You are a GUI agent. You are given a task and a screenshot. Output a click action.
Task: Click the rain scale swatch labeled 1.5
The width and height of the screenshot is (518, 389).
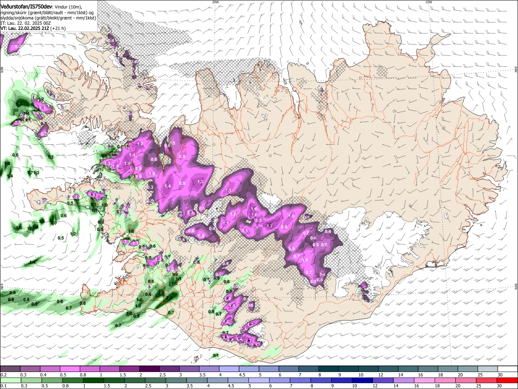(x=113, y=380)
